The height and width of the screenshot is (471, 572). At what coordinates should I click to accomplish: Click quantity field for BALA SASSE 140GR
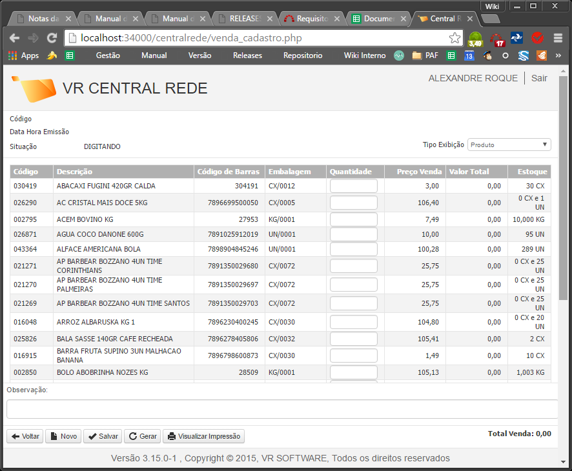[x=354, y=339]
